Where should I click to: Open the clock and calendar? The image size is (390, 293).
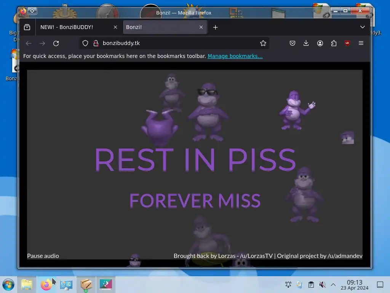coord(355,285)
